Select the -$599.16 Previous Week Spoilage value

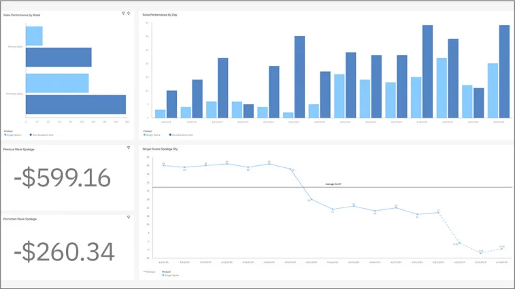[x=62, y=177]
